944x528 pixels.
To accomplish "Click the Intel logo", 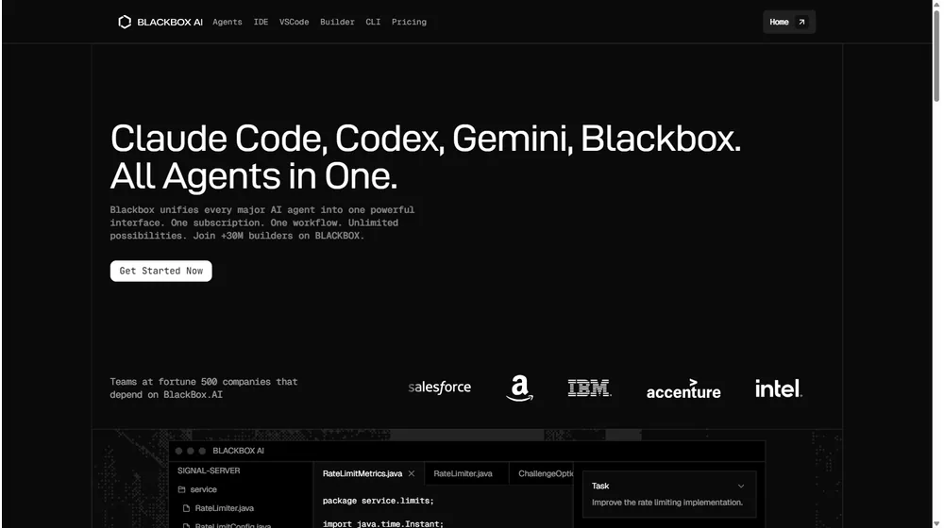I will pos(778,388).
